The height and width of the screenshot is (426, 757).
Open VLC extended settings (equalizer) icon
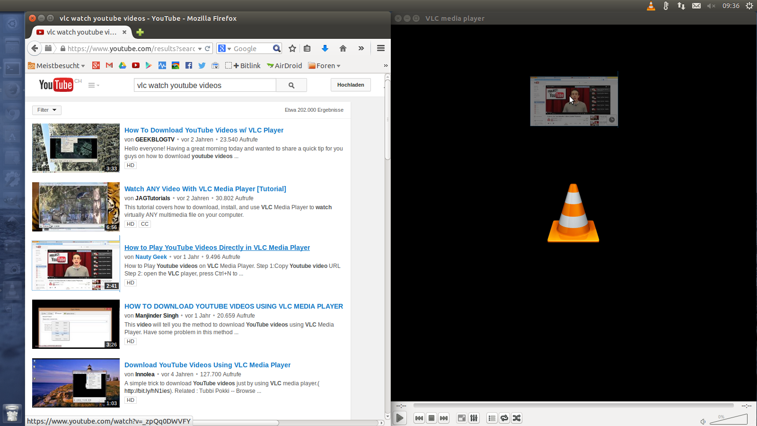point(474,418)
